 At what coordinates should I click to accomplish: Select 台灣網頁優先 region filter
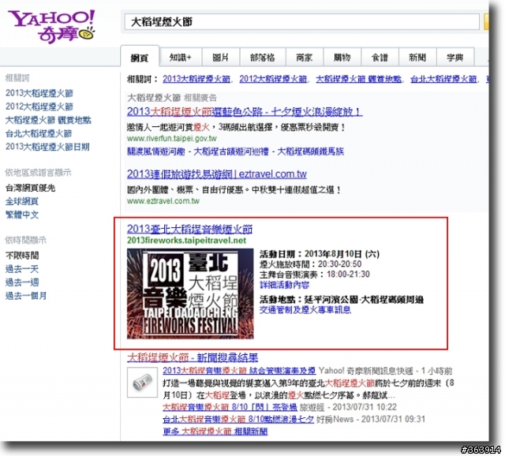30,188
